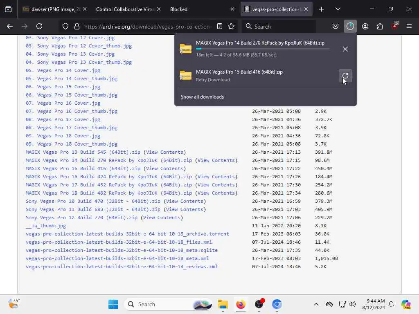
Task: Download Sony Vegas Pro 11 Build 683 zip
Action: coord(93,209)
